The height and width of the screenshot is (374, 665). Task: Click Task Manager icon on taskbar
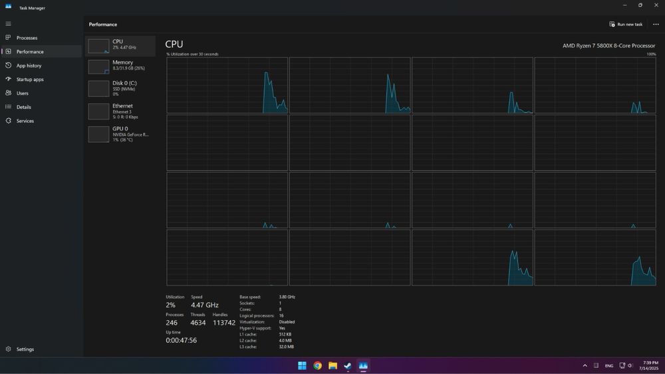point(363,365)
